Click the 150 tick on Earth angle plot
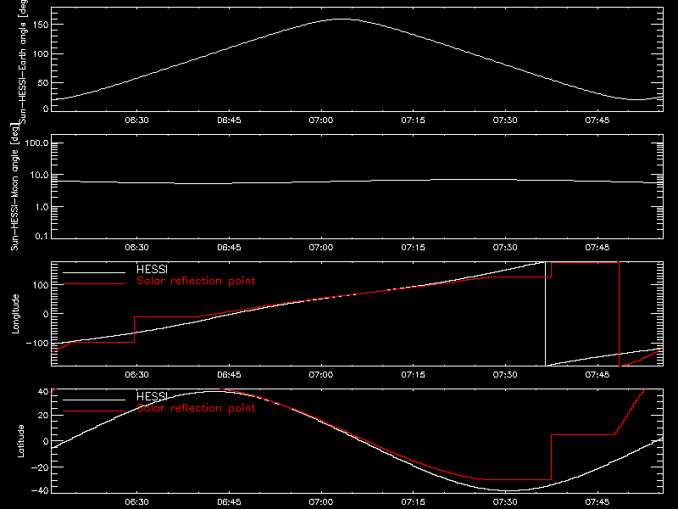Screen dimensions: 678x509 [x=40, y=25]
